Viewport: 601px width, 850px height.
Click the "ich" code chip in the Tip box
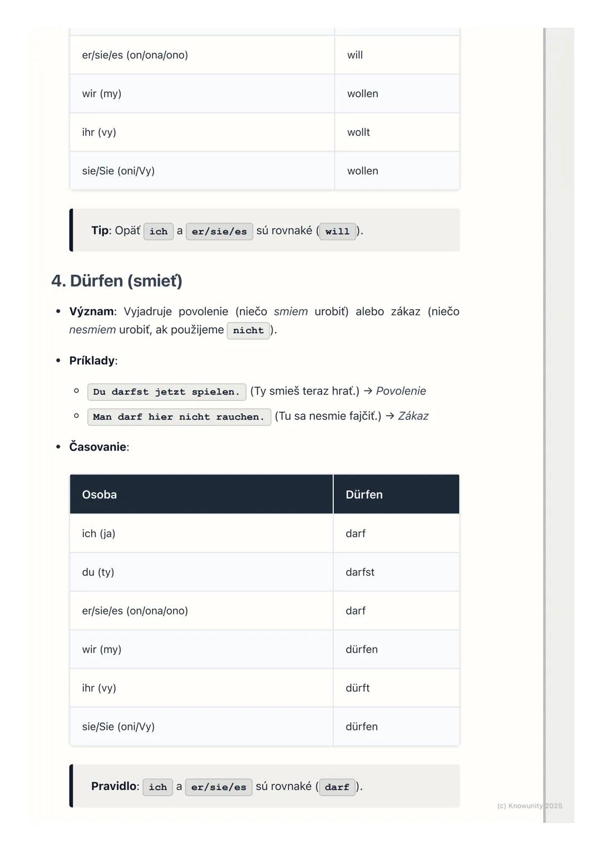click(159, 231)
